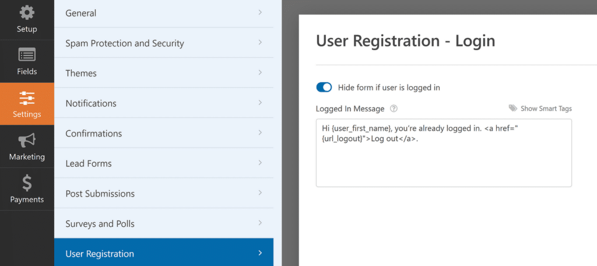Select the User Registration section

[x=164, y=252]
